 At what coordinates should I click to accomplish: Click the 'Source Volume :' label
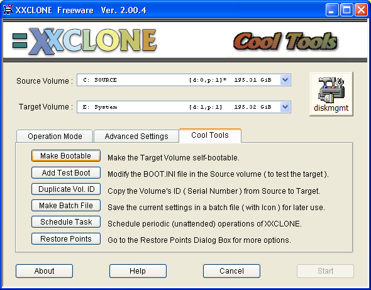(x=45, y=81)
